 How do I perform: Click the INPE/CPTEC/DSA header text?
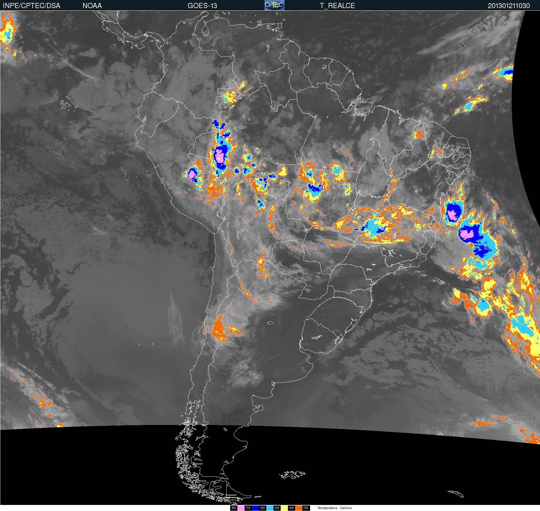[31, 5]
